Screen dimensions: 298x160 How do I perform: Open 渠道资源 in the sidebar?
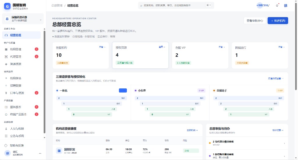(22, 64)
